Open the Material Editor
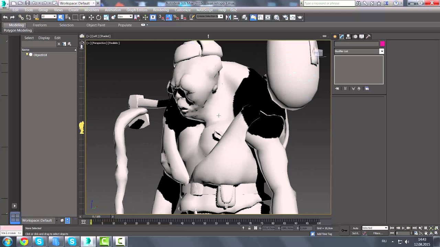The image size is (440, 247). [277, 17]
